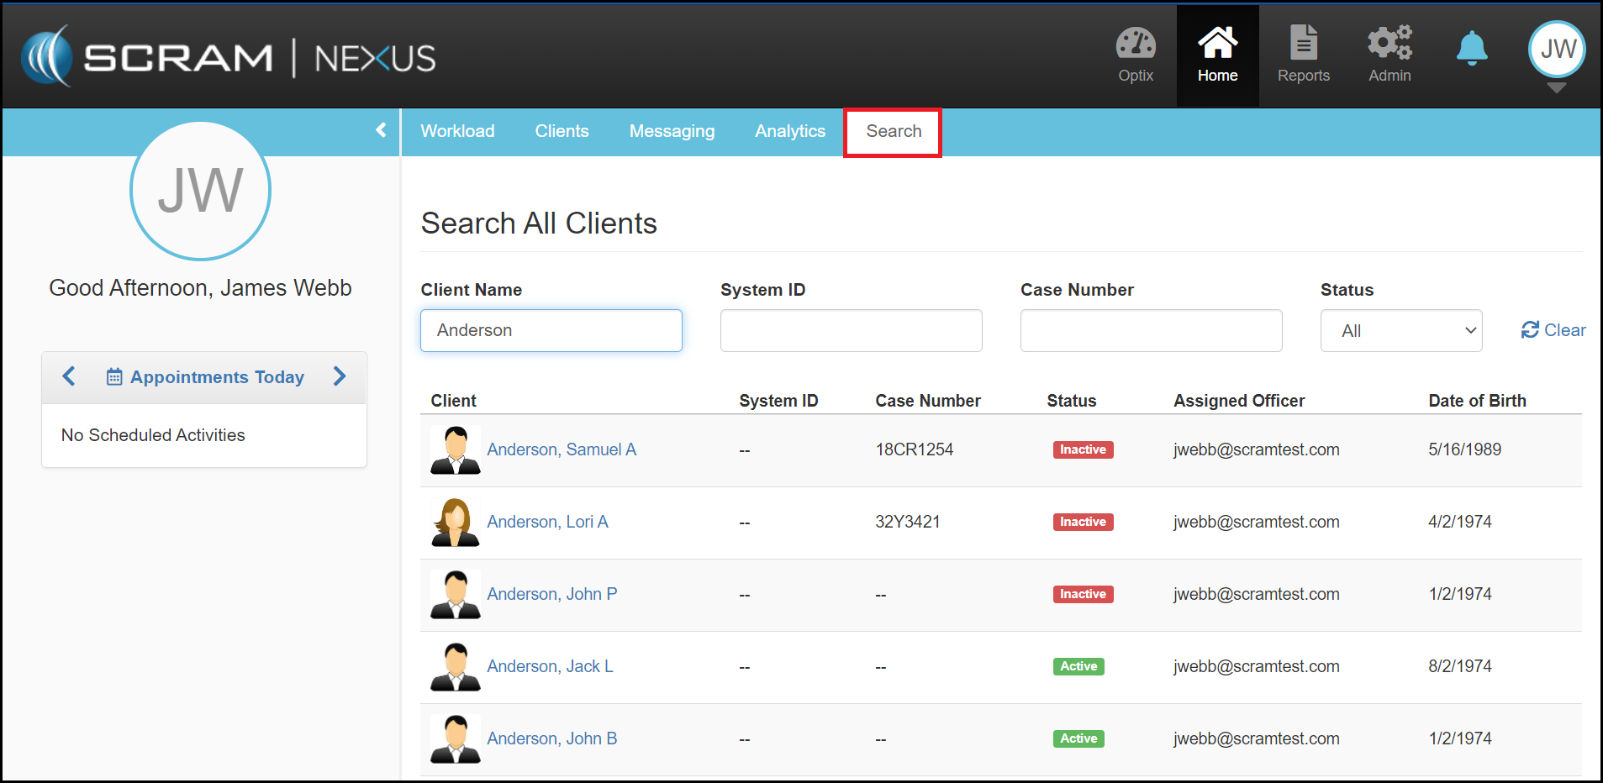The height and width of the screenshot is (783, 1603).
Task: Go to next day's appointments arrow
Action: coord(340,376)
